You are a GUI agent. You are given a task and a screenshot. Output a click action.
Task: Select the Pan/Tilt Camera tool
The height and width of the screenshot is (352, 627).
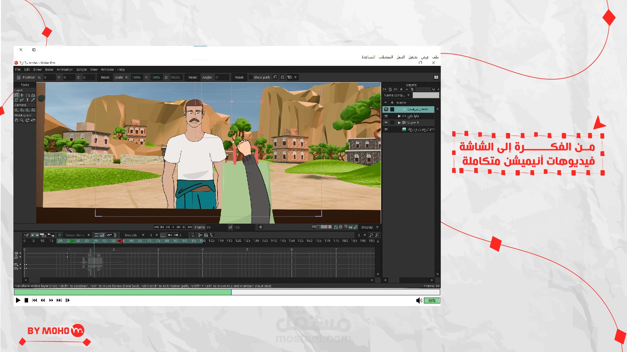(x=33, y=110)
